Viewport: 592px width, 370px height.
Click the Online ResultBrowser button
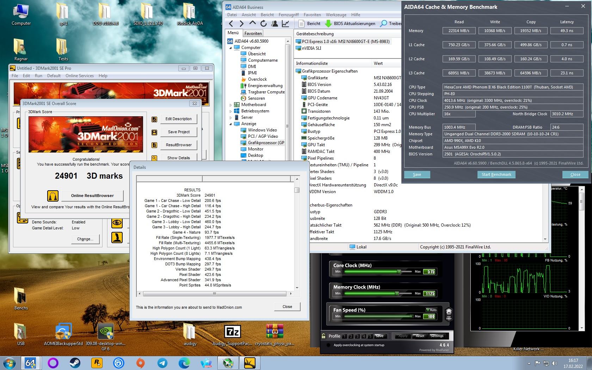pos(92,196)
